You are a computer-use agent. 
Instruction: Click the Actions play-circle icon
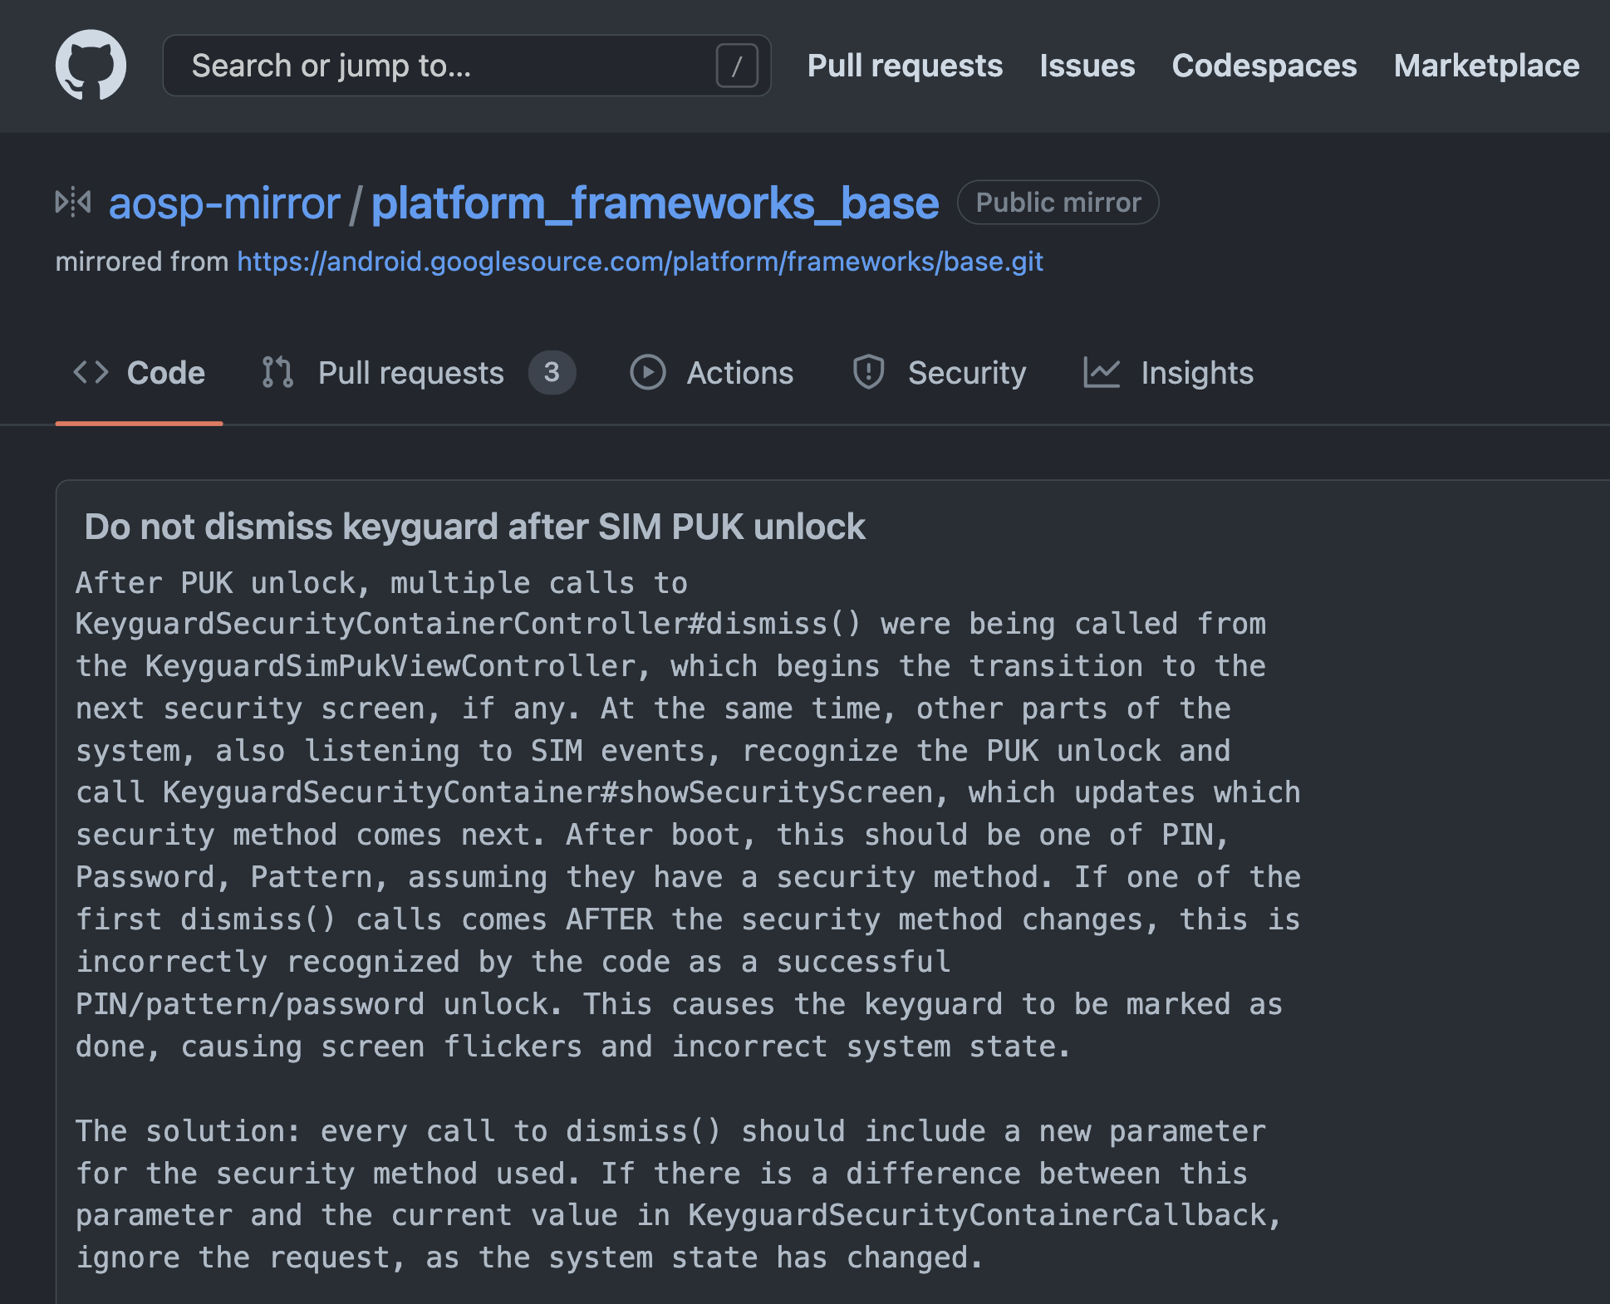point(648,372)
